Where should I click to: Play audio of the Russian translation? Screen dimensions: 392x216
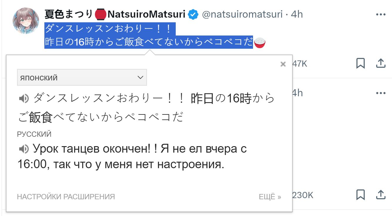24,149
